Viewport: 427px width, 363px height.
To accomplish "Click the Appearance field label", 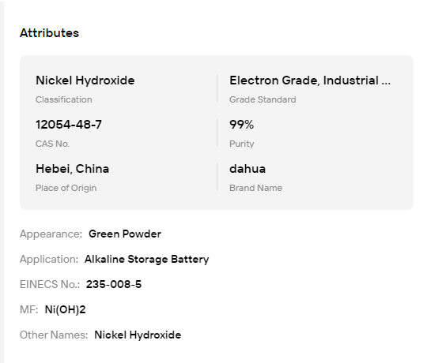I will coord(51,234).
